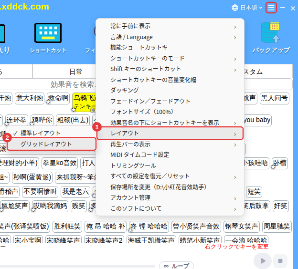298x269 pixels.
Task: Expand 常に手前に表示 submenu
Action: (x=170, y=26)
